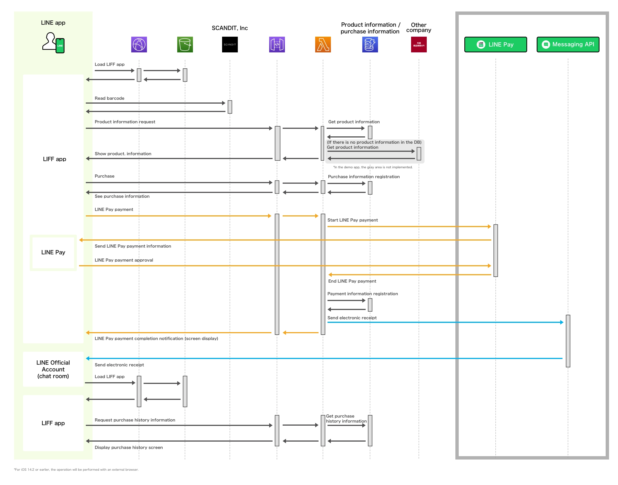Screen dimensions: 618x485
Task: Click the LINE app user phone icon
Action: pos(54,43)
